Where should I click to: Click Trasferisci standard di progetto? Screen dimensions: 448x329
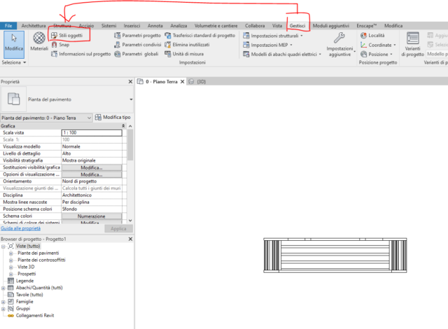coord(199,36)
